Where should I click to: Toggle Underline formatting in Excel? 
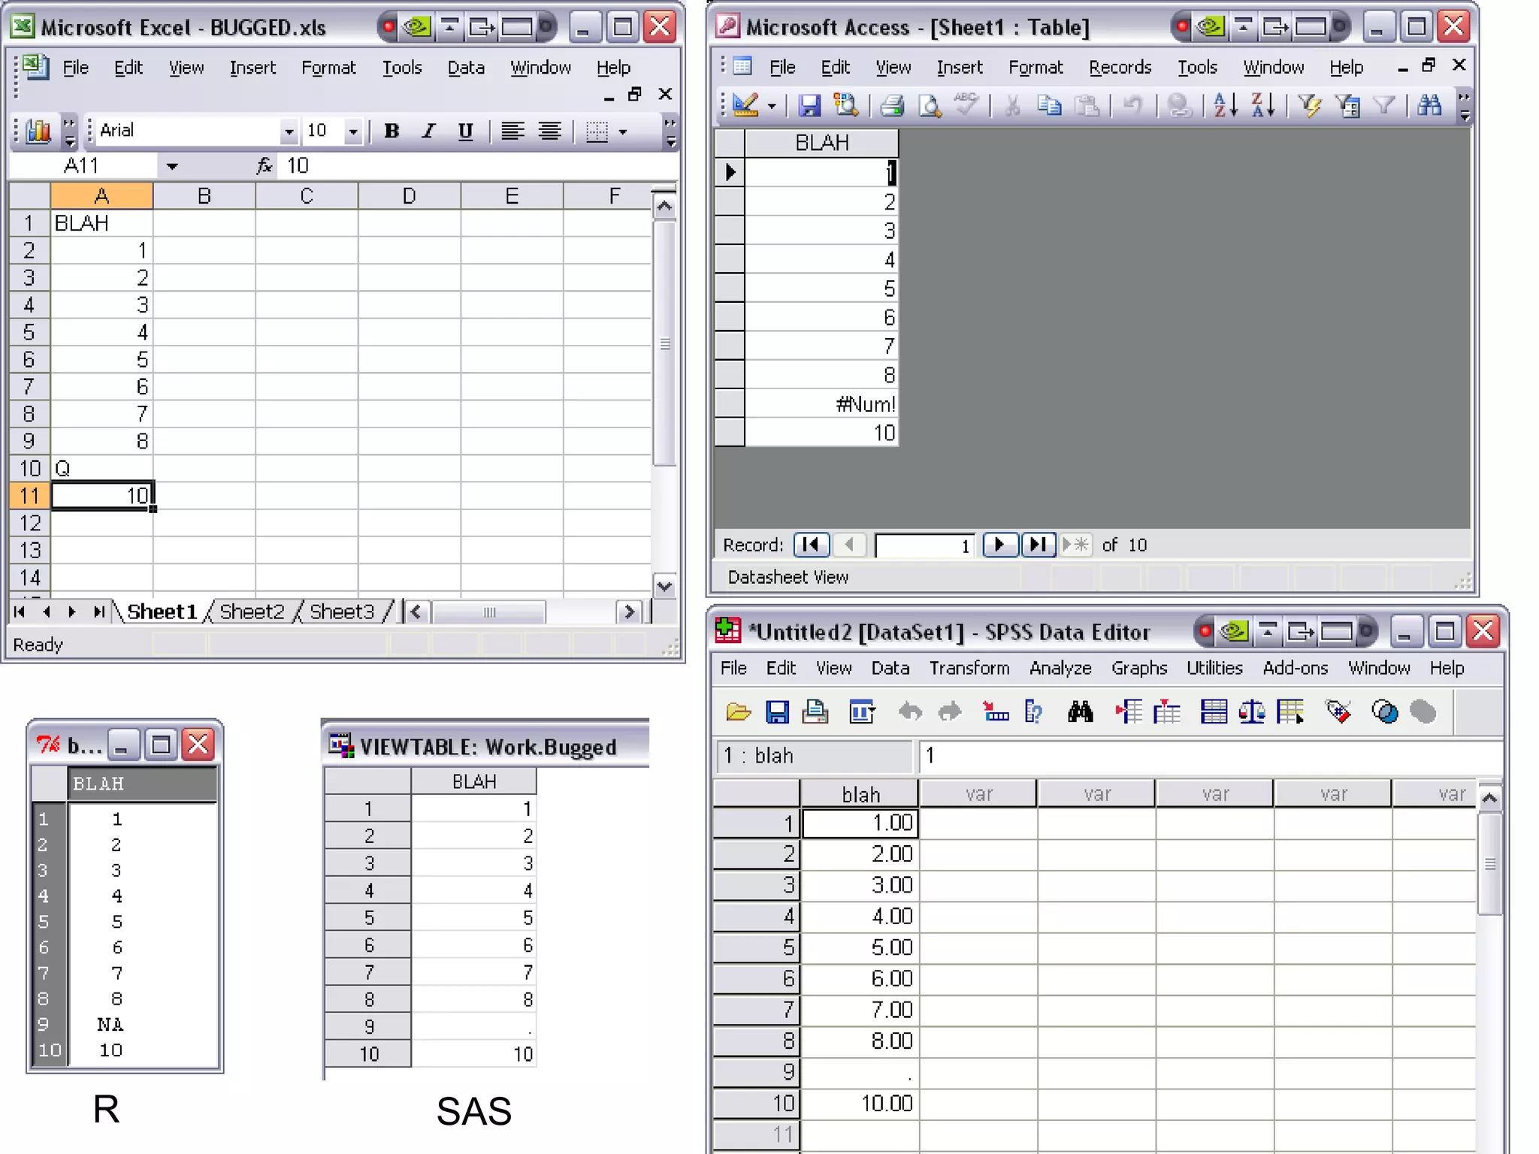(x=465, y=131)
